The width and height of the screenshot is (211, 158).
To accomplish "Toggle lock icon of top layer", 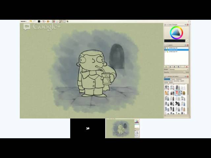I will (x=167, y=48).
